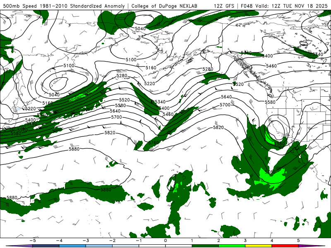
Task: Click the medium blue -4 to -3 legend swatch
Action: (72, 246)
